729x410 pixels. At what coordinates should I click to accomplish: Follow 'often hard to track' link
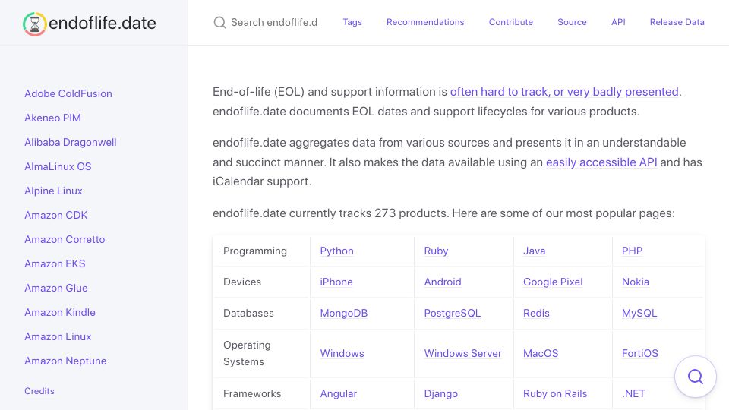click(564, 92)
